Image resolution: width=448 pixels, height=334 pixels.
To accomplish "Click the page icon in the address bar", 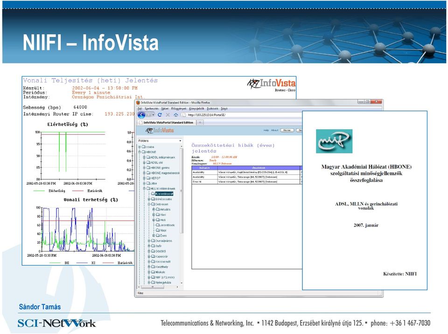I will point(184,115).
